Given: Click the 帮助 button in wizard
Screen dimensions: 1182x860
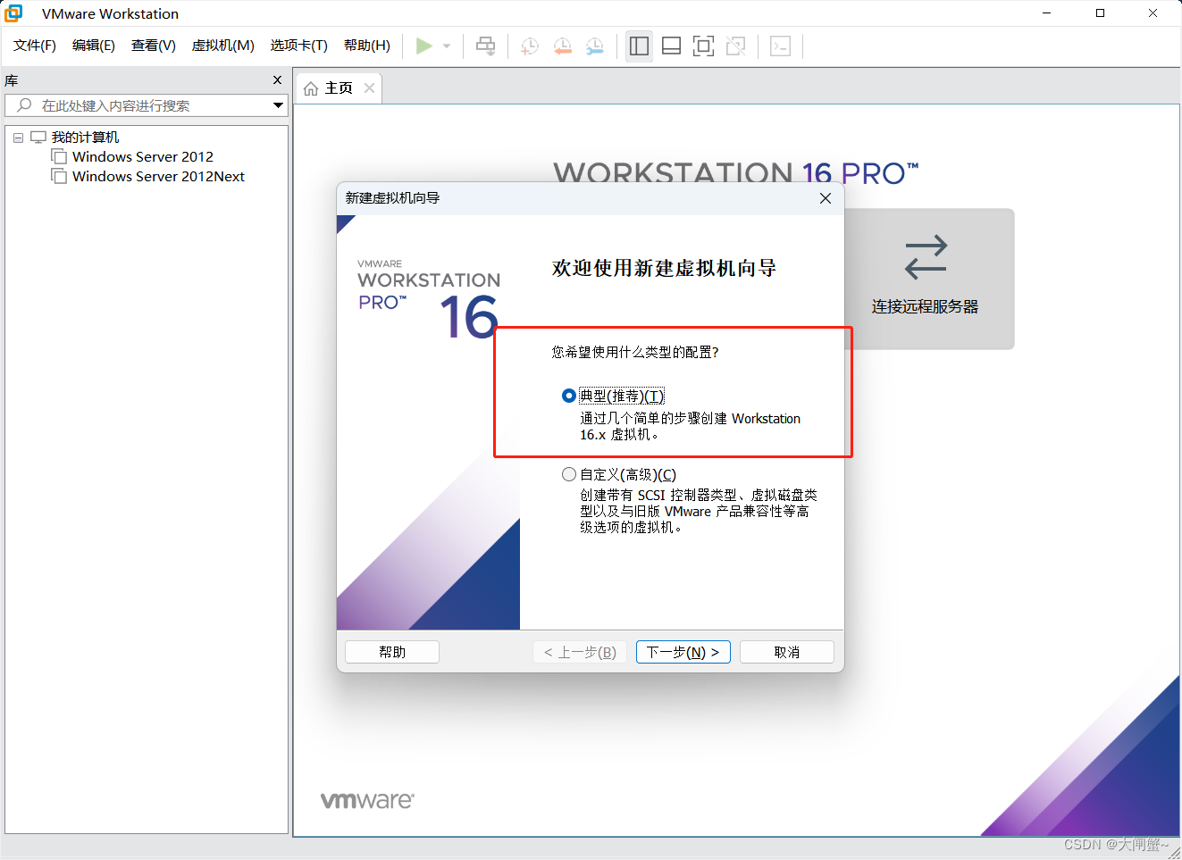Looking at the screenshot, I should point(392,652).
